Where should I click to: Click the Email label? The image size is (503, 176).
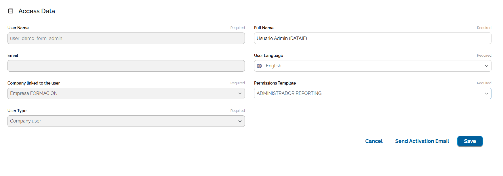tap(13, 56)
